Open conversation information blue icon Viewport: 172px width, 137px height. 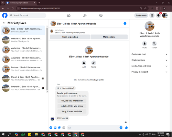point(125,23)
